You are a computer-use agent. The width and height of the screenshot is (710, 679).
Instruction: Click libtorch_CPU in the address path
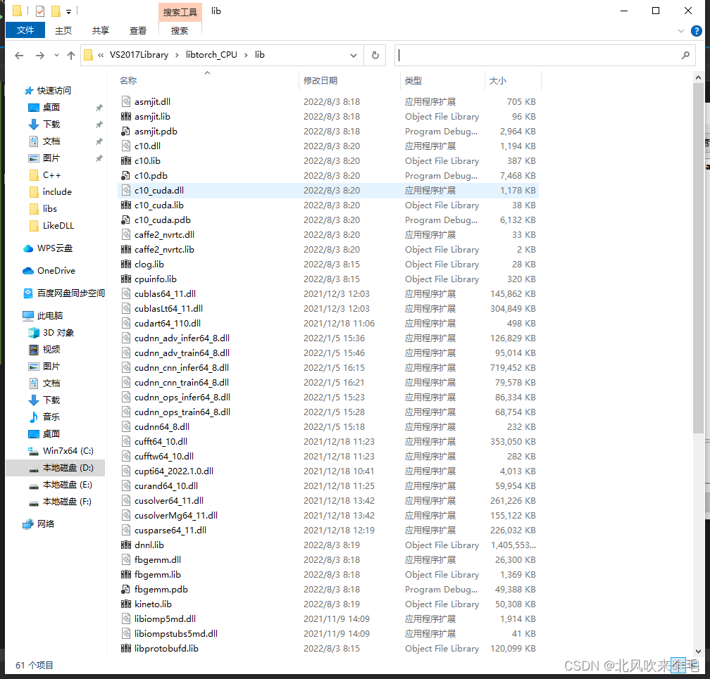point(211,55)
